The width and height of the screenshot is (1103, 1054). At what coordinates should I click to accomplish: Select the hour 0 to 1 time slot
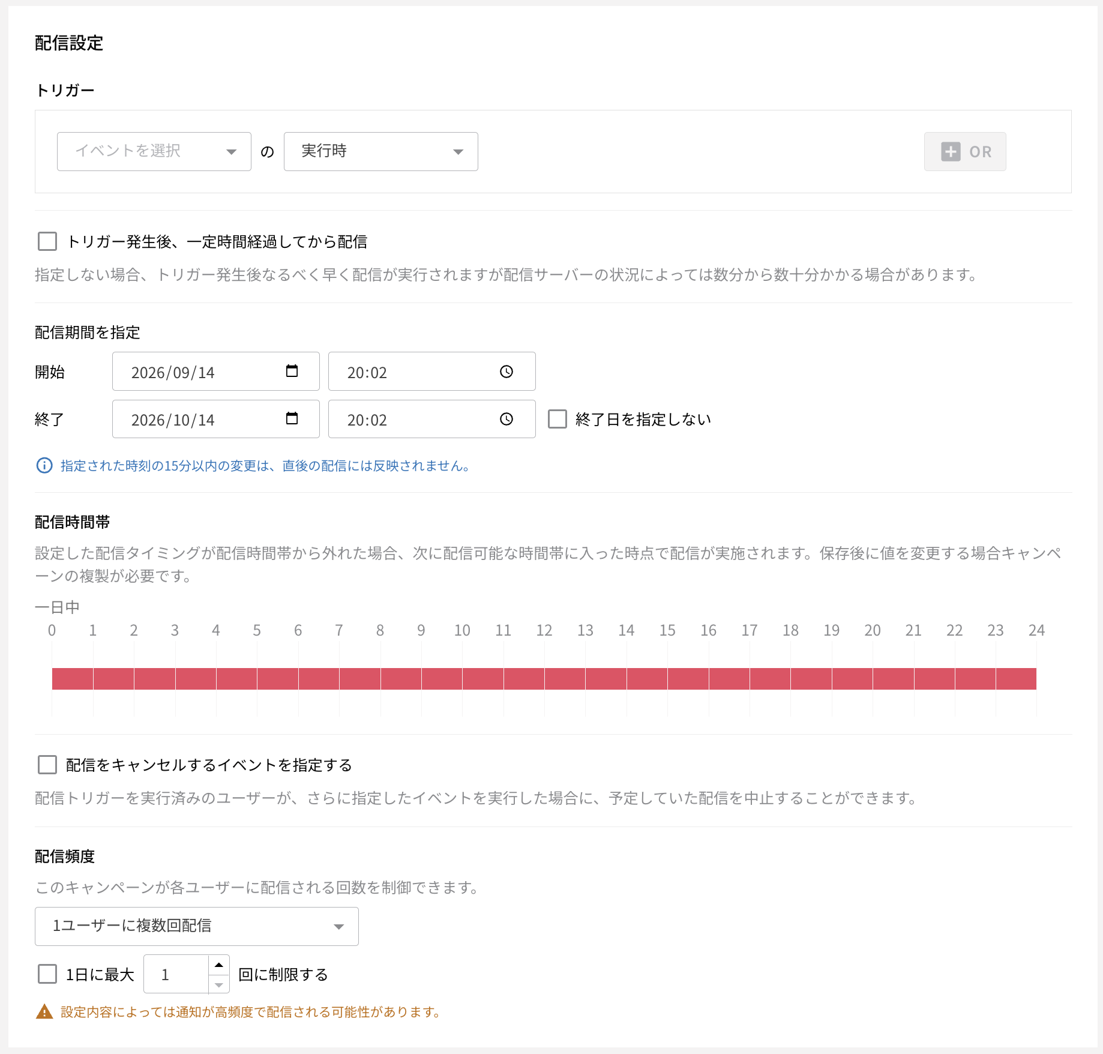pyautogui.click(x=73, y=679)
